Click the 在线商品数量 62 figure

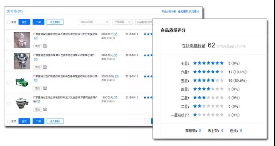[211, 45]
